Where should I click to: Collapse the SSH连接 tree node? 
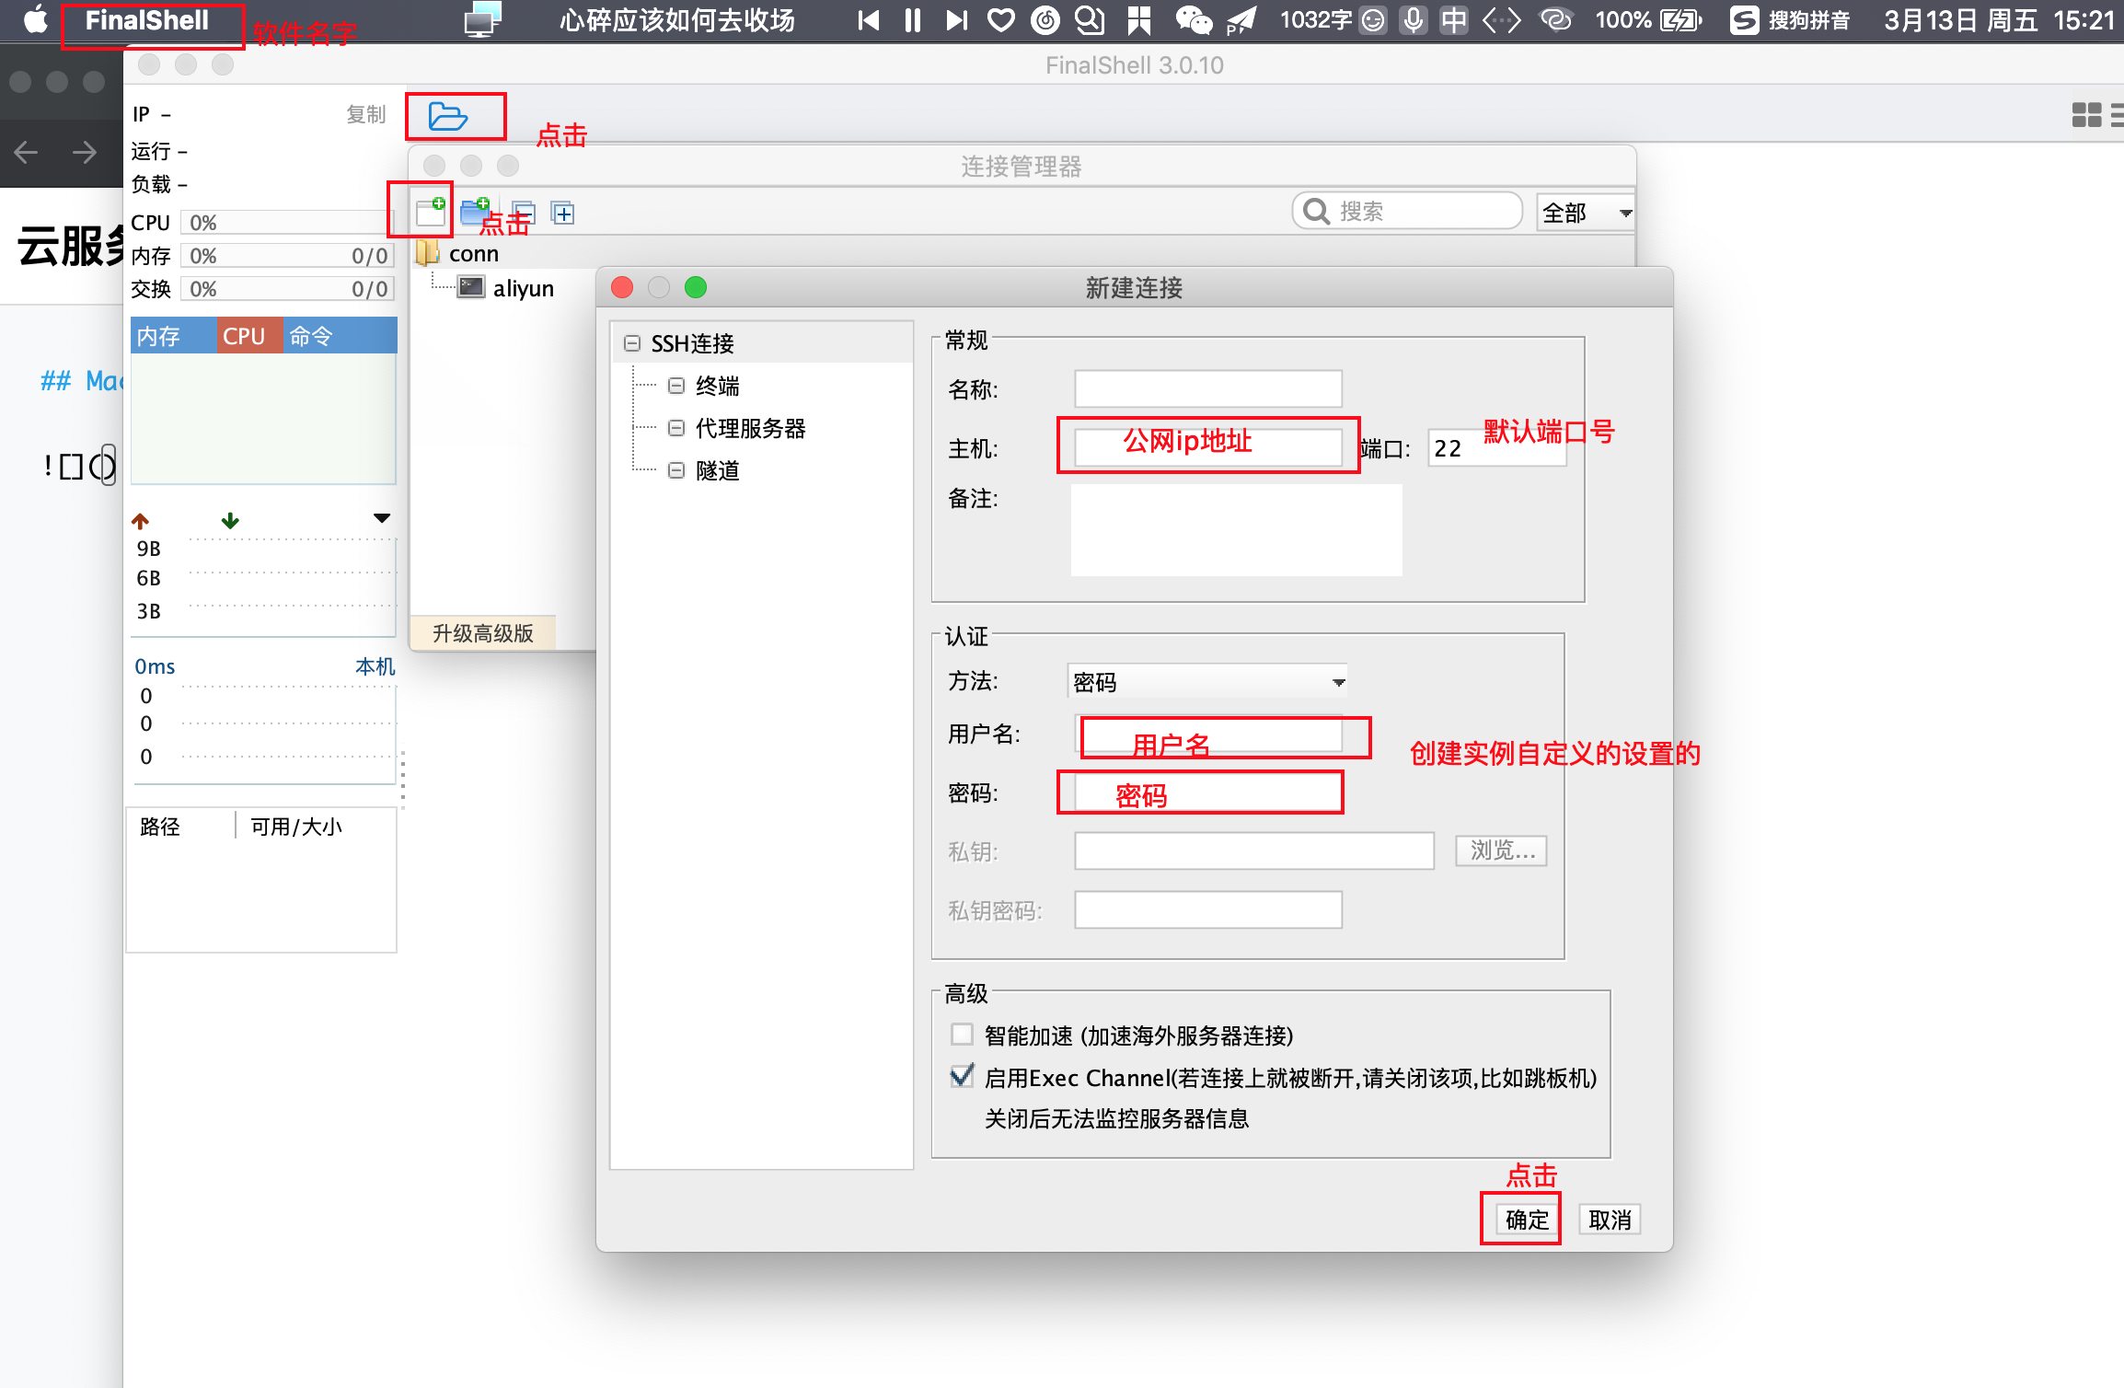(632, 343)
